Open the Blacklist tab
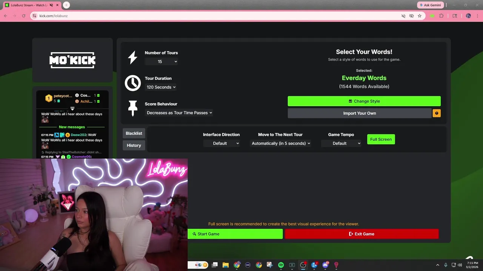 134,133
